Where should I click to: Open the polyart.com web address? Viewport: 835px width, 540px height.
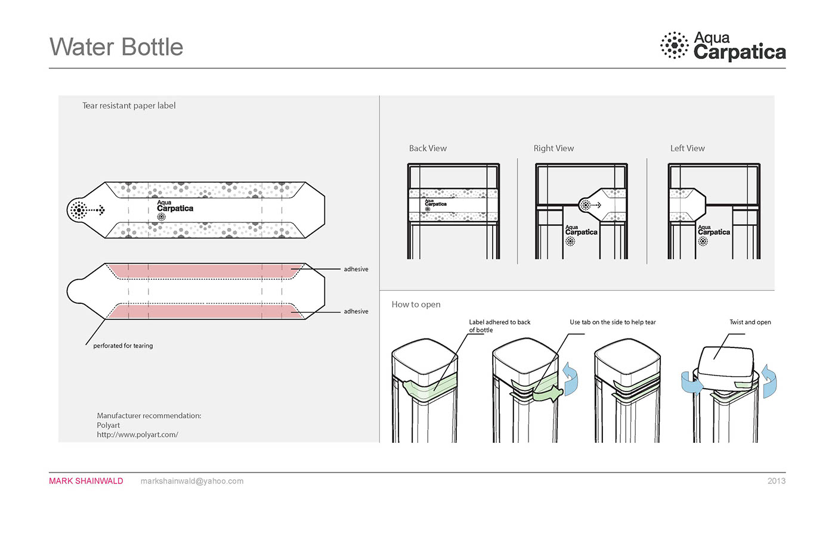pyautogui.click(x=138, y=435)
